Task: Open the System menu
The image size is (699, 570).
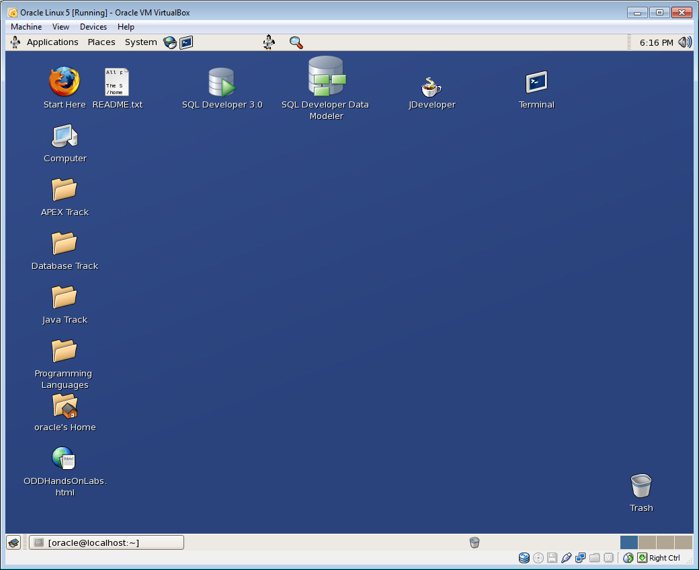Action: tap(140, 42)
